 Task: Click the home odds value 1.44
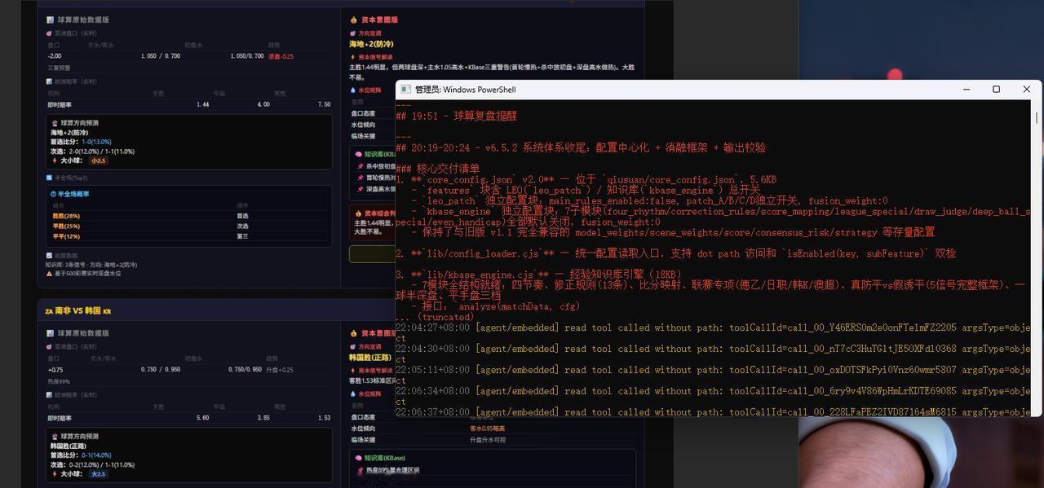click(202, 104)
